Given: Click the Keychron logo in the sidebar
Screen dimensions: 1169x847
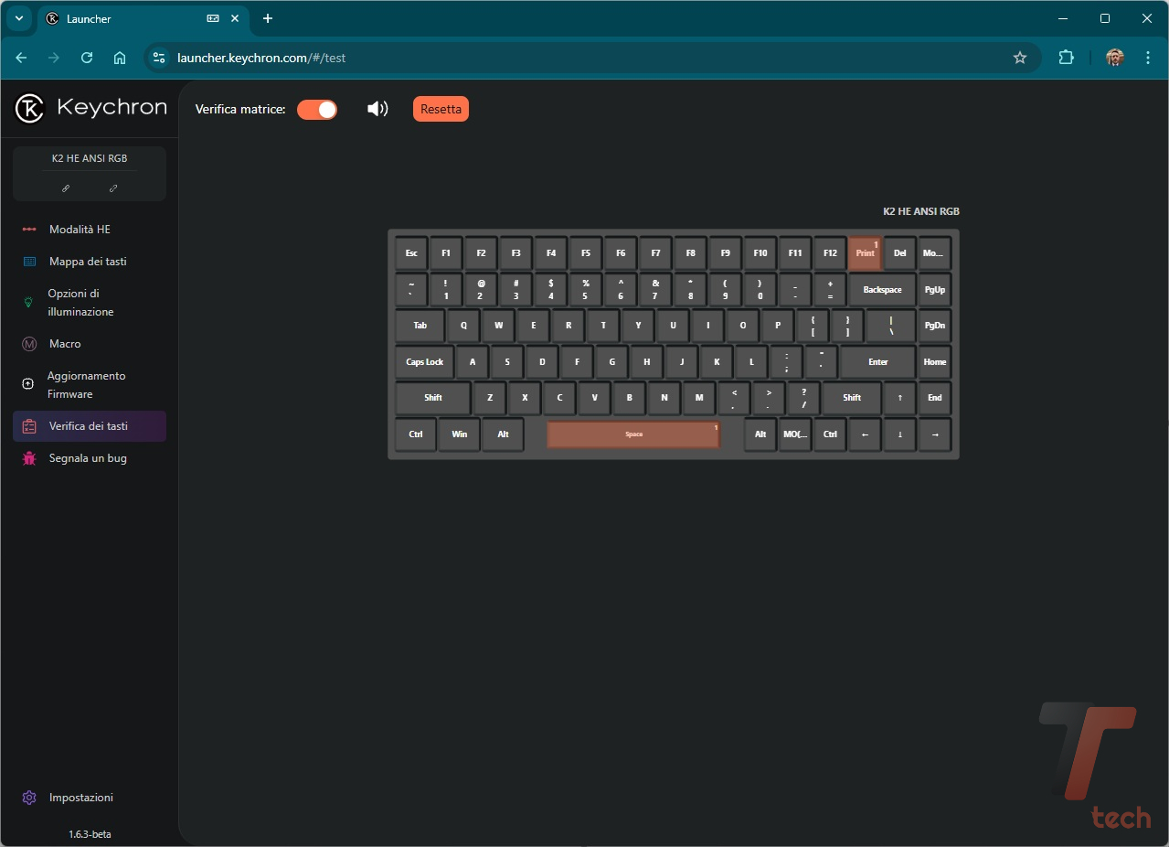Looking at the screenshot, I should point(91,108).
